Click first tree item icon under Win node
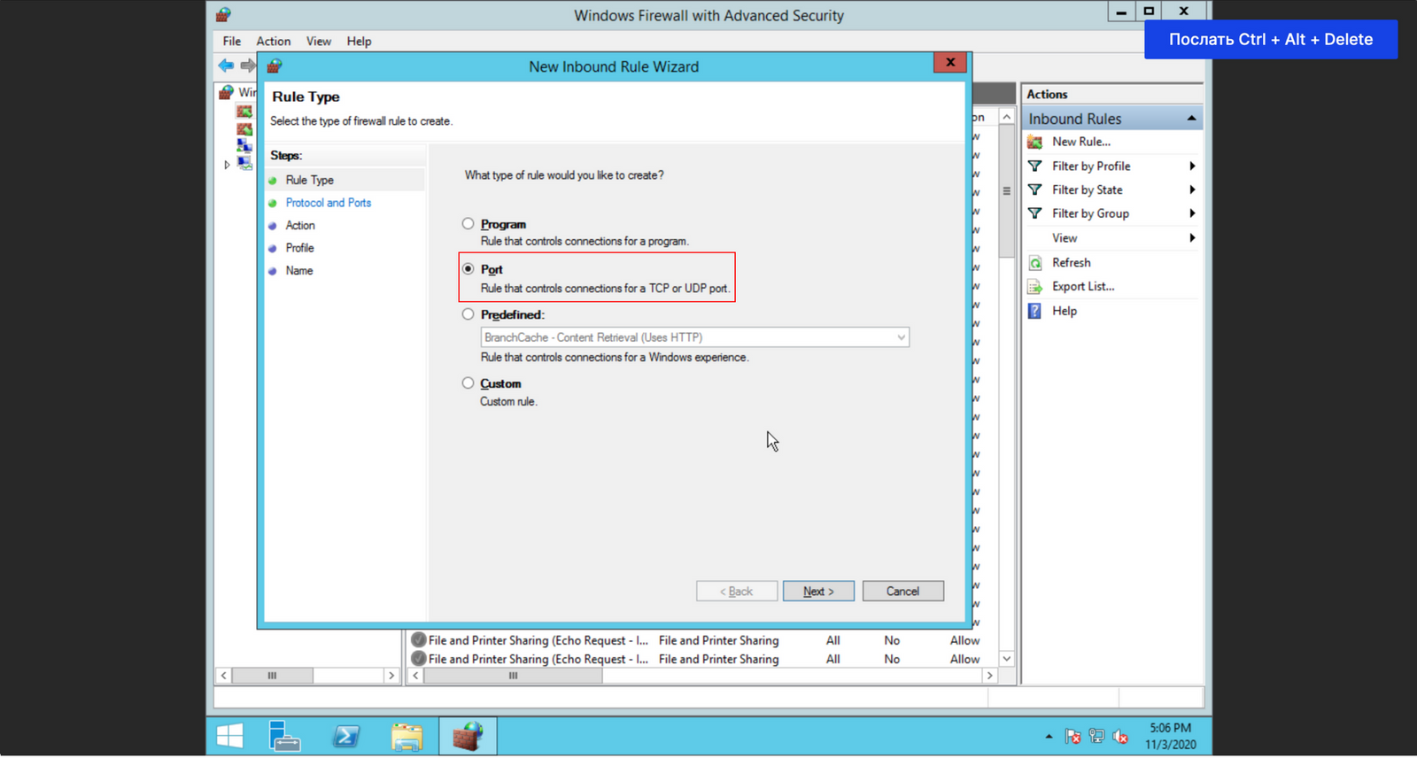 [x=244, y=112]
